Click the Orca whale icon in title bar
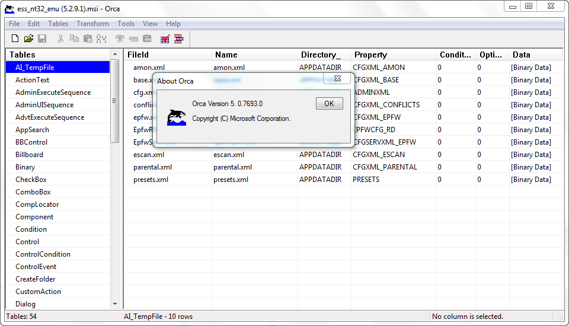Image resolution: width=569 pixels, height=326 pixels. click(x=9, y=9)
